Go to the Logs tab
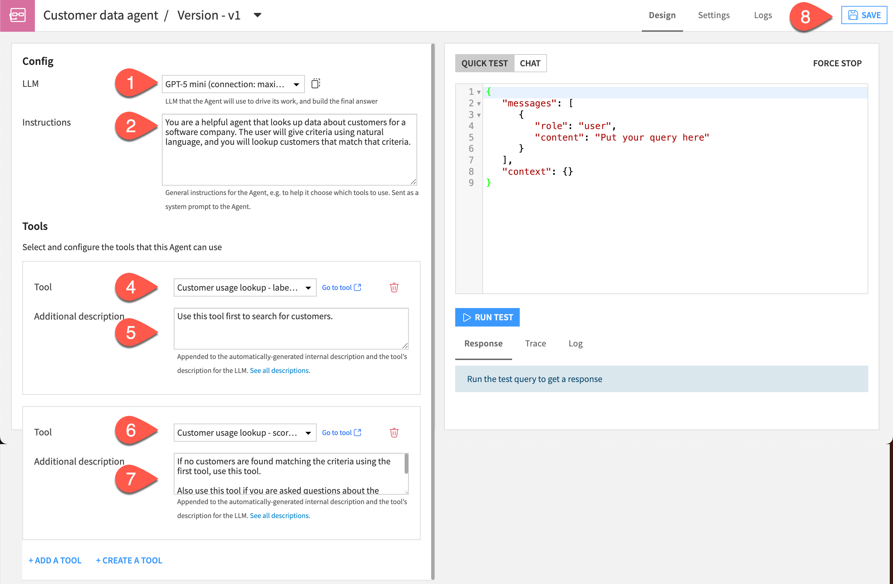 [763, 15]
